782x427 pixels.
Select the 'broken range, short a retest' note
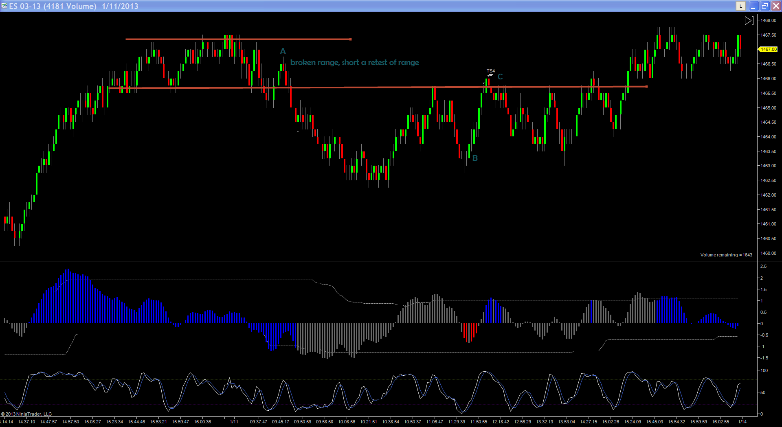355,62
